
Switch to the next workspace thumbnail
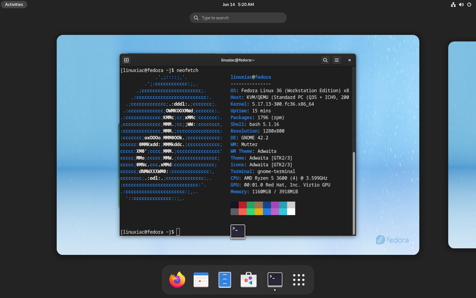pos(462,145)
